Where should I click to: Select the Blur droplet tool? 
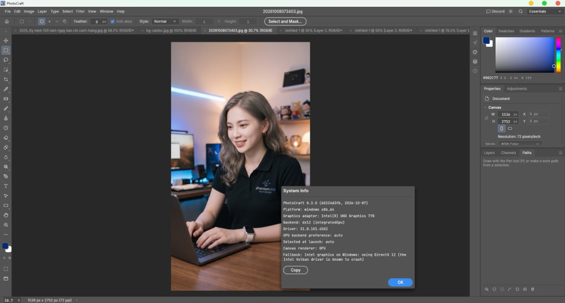tap(6, 157)
